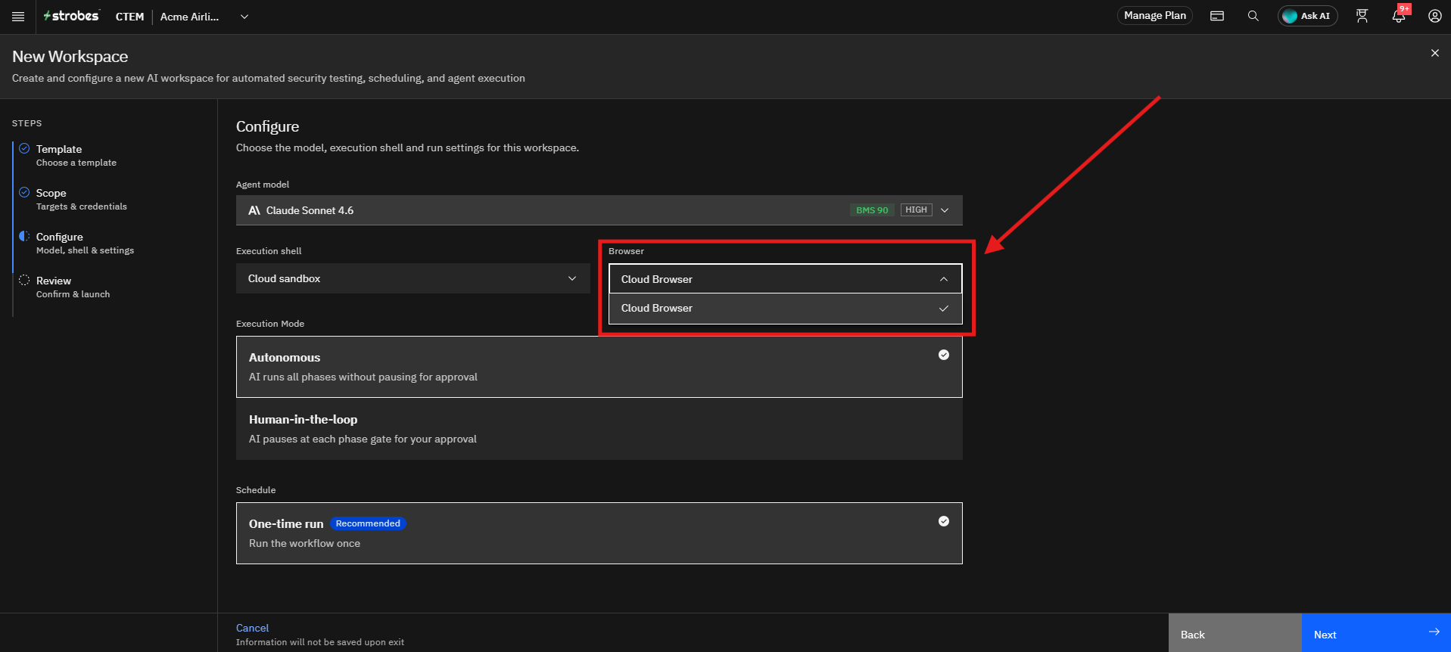Click the Scope step checkmark icon
This screenshot has height=652, width=1451.
[x=24, y=193]
